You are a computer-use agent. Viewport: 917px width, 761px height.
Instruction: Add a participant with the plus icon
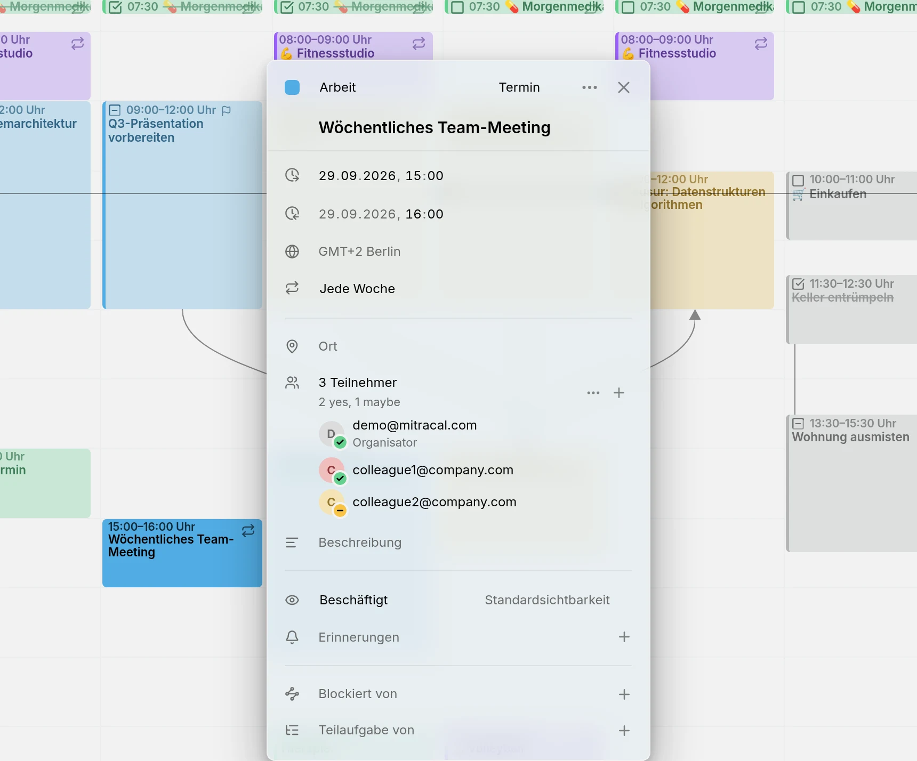[619, 393]
